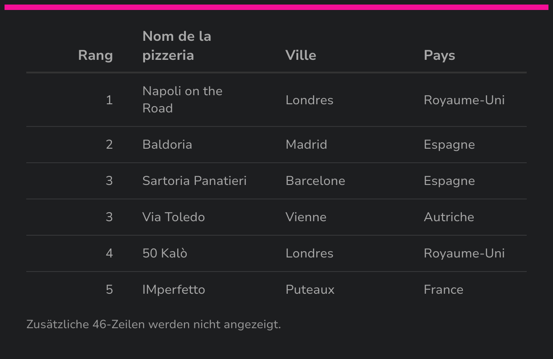Select Royaume-Uni in the 50 Kalò row
This screenshot has width=553, height=359.
coord(464,253)
